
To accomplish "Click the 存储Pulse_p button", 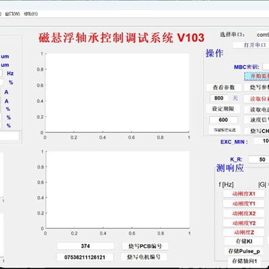I will coord(244,252).
